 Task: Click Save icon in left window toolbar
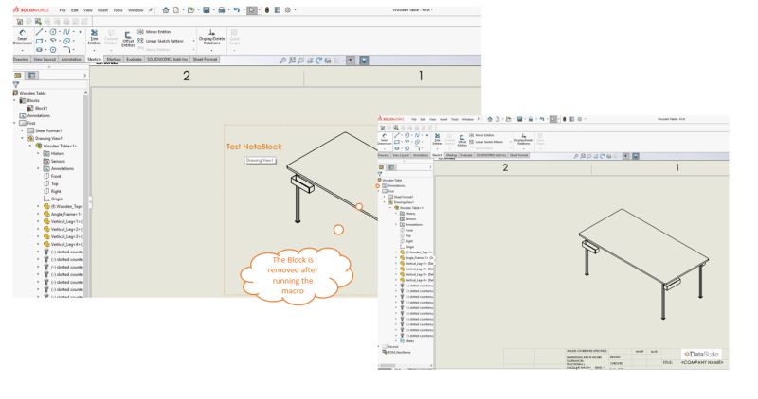click(x=207, y=9)
